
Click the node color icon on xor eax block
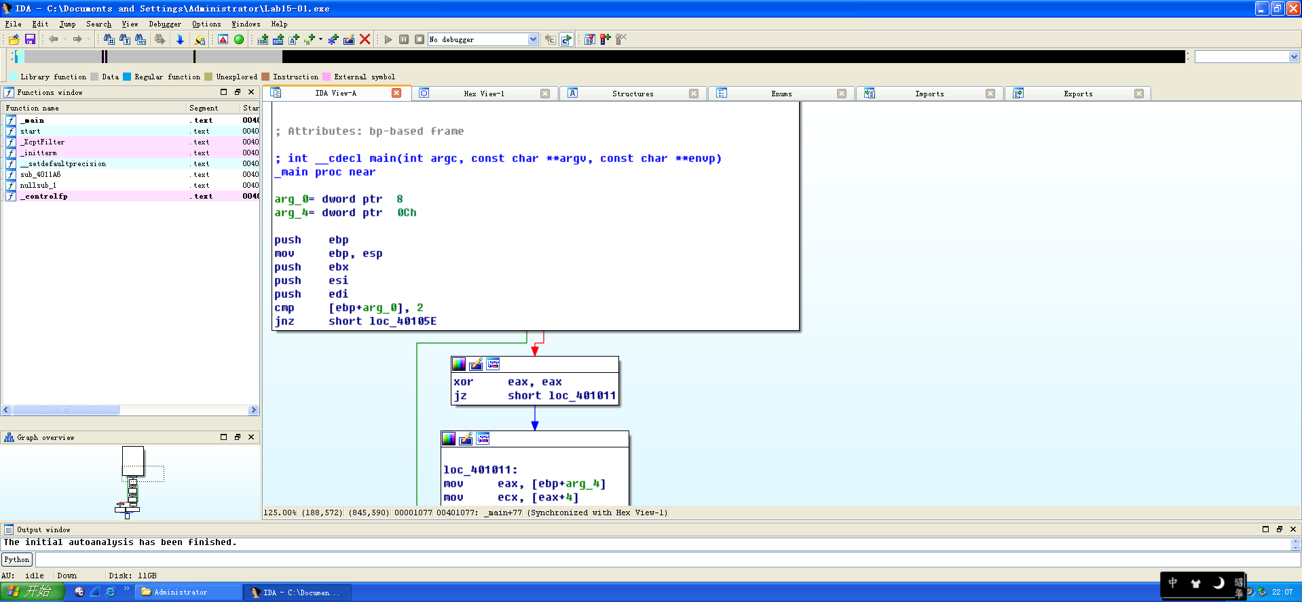[x=459, y=364]
